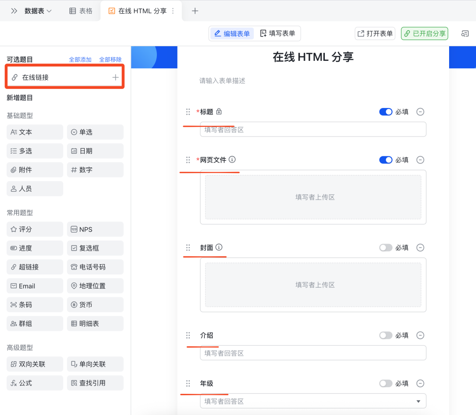Click the 全部添加 link
The width and height of the screenshot is (476, 415).
coord(80,59)
